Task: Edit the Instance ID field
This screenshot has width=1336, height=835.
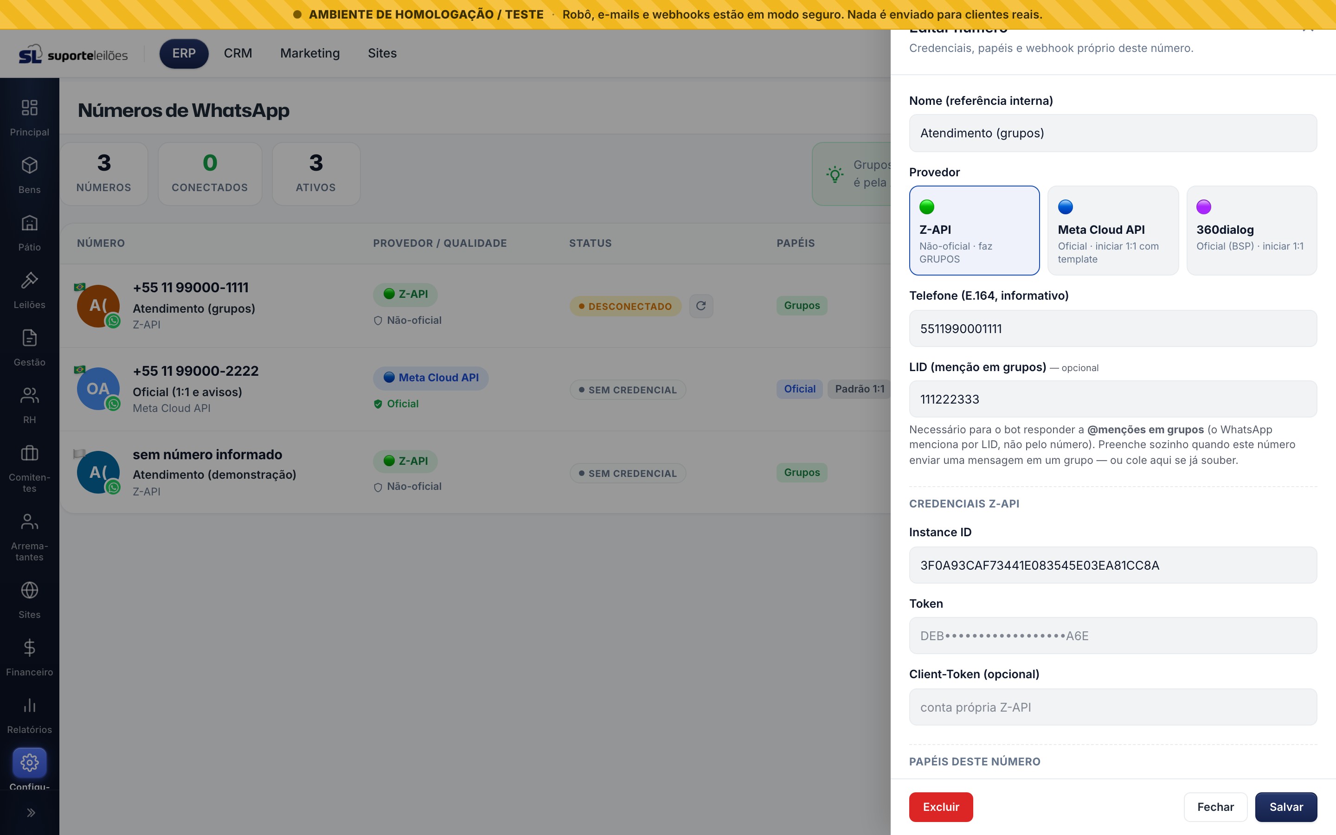Action: click(x=1113, y=565)
